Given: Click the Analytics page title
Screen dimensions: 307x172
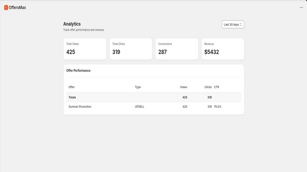Looking at the screenshot, I should (x=72, y=24).
